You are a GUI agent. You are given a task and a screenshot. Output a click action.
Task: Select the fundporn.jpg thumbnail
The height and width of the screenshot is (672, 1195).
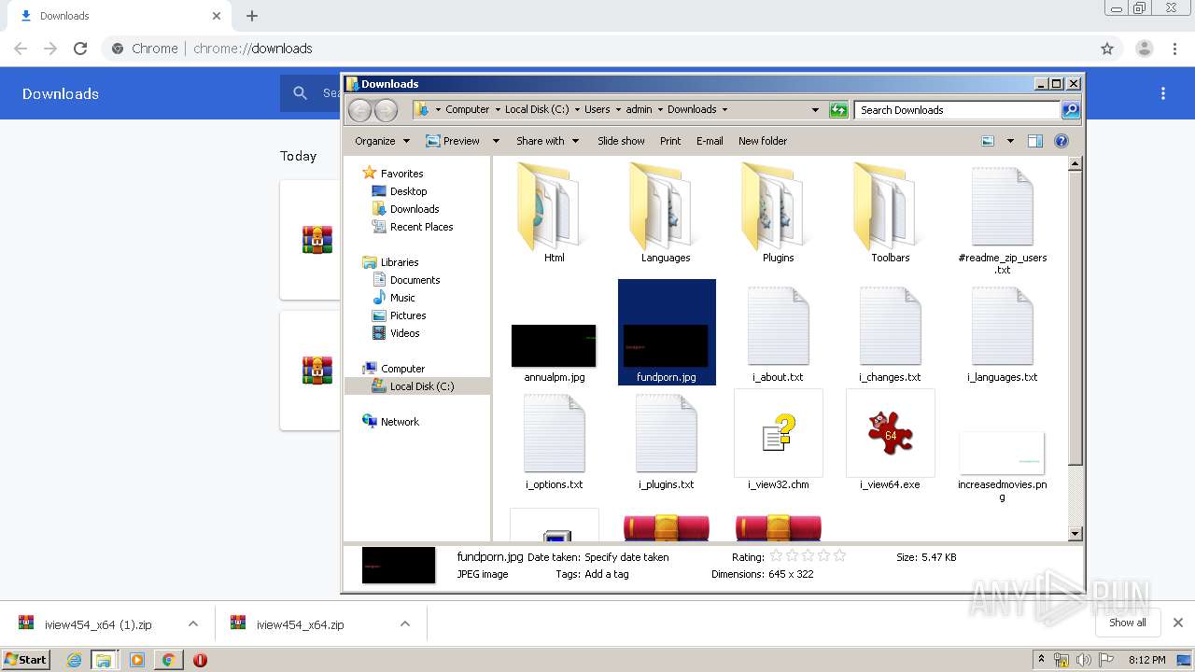tap(666, 345)
